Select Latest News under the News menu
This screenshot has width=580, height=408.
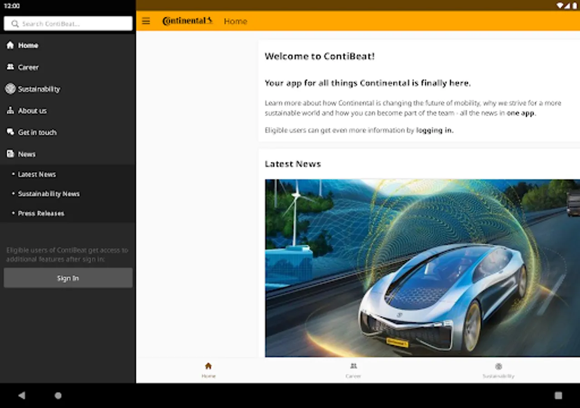point(37,174)
